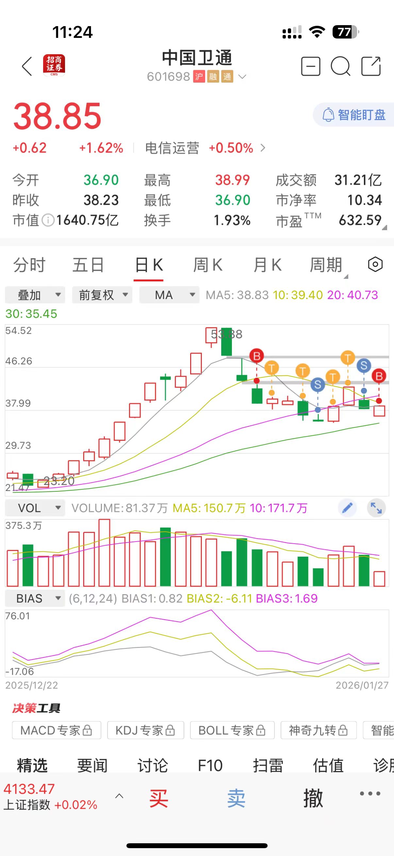Open MACD专家 locked tool

coord(57,730)
